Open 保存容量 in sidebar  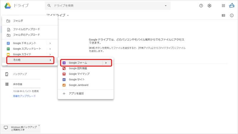[x=18, y=84]
